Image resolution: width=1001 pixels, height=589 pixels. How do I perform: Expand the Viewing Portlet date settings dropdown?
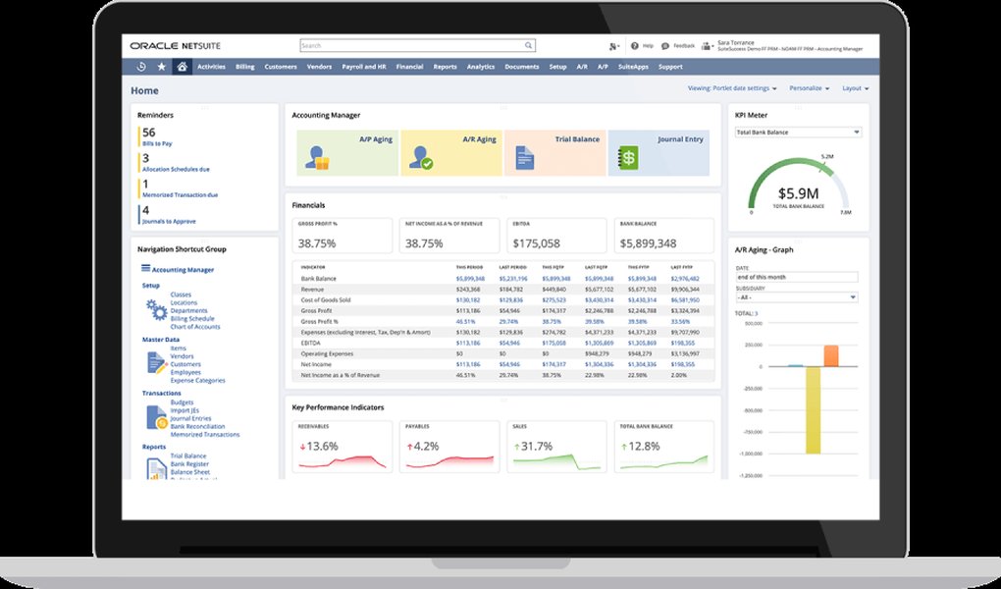pyautogui.click(x=732, y=88)
